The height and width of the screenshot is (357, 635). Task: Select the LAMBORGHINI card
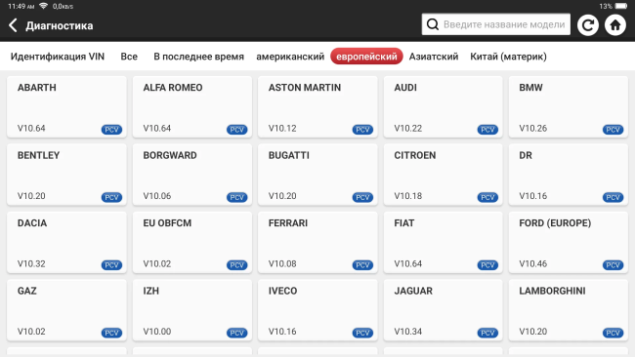click(x=569, y=310)
